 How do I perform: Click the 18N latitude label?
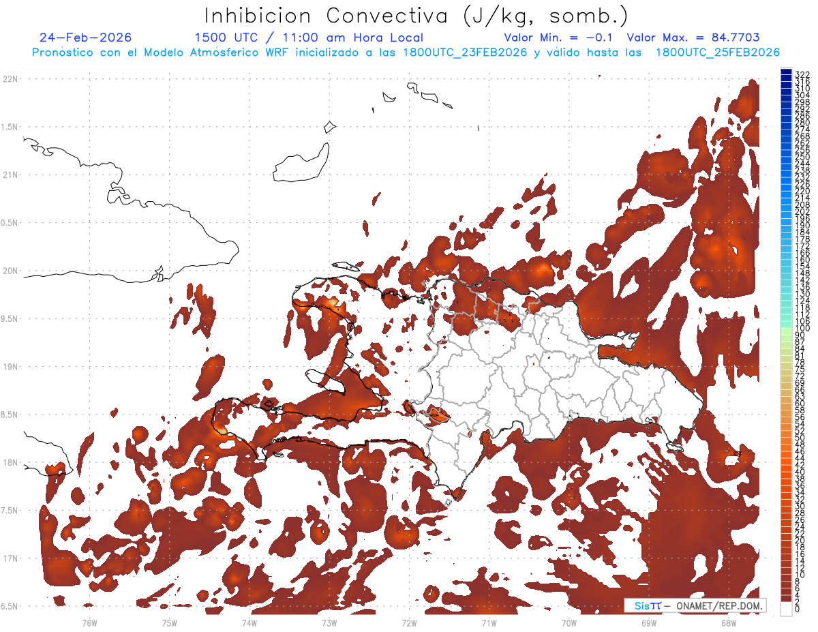pyautogui.click(x=11, y=463)
